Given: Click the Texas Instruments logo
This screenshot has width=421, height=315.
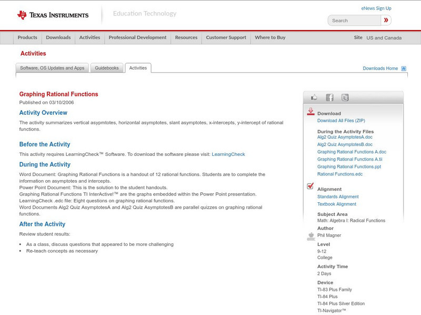Looking at the screenshot, I should (x=53, y=15).
